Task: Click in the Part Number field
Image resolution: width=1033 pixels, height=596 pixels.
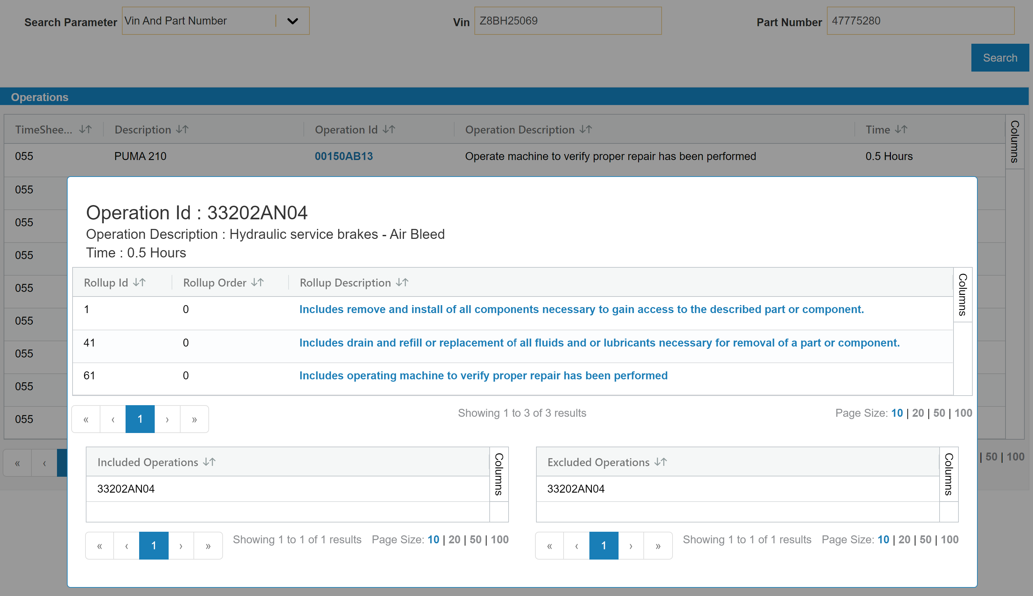Action: tap(920, 21)
